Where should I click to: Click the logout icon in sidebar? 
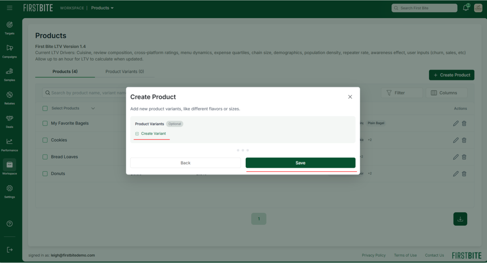click(9, 250)
